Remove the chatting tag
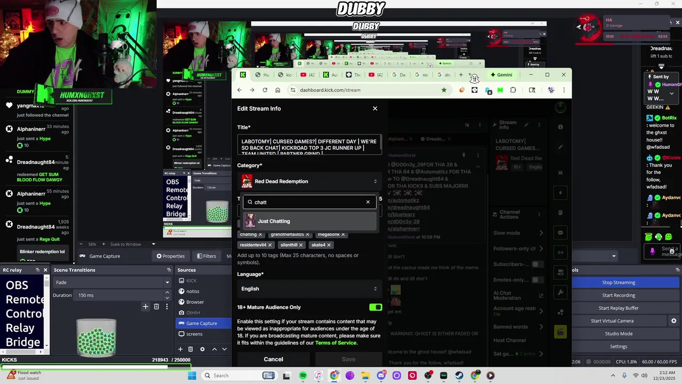This screenshot has height=384, width=682. (260, 234)
